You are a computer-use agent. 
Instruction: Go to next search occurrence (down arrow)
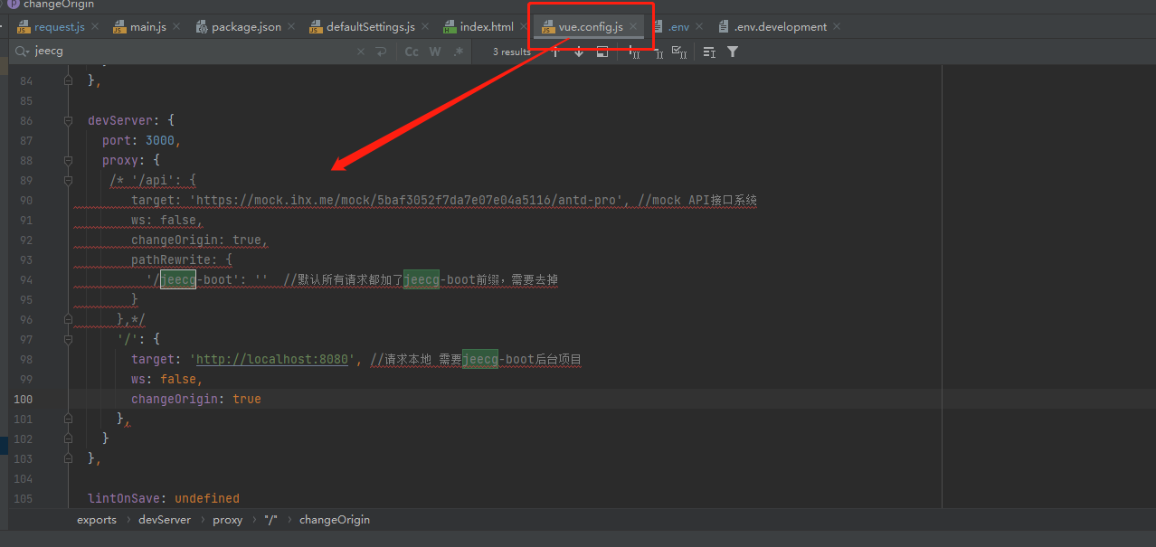pyautogui.click(x=579, y=52)
